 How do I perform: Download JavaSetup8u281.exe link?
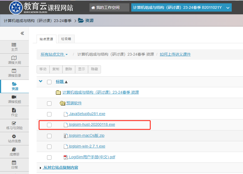(x=87, y=114)
